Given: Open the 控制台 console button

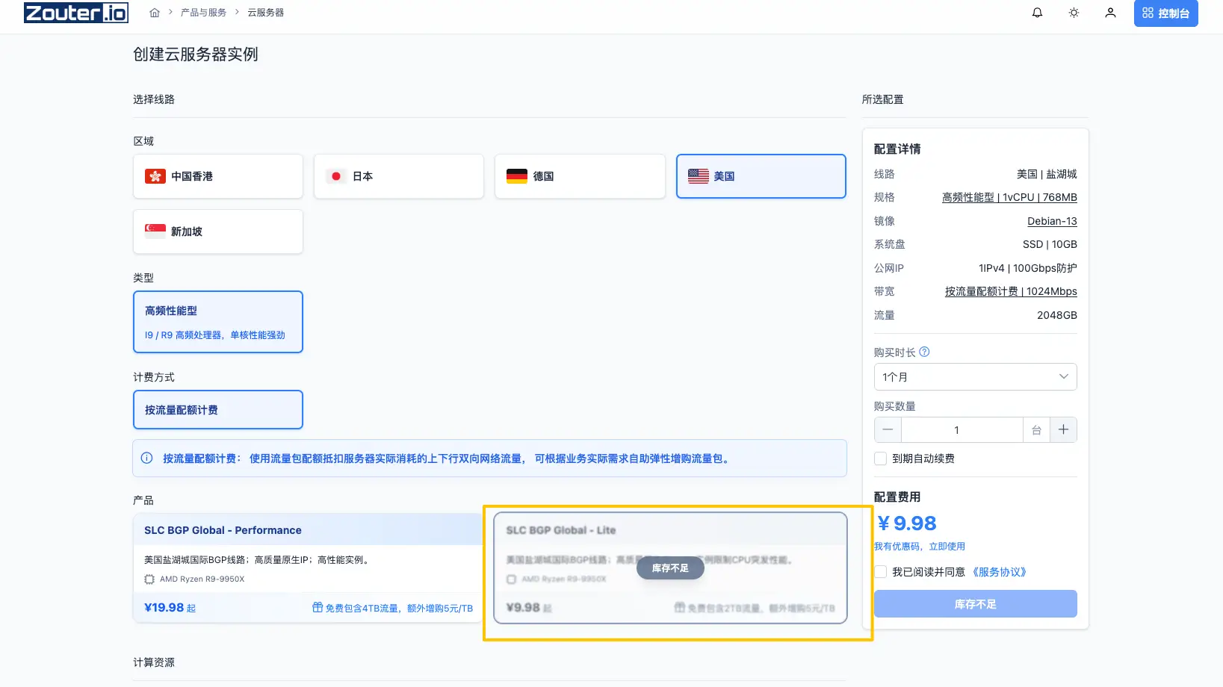Looking at the screenshot, I should point(1165,13).
